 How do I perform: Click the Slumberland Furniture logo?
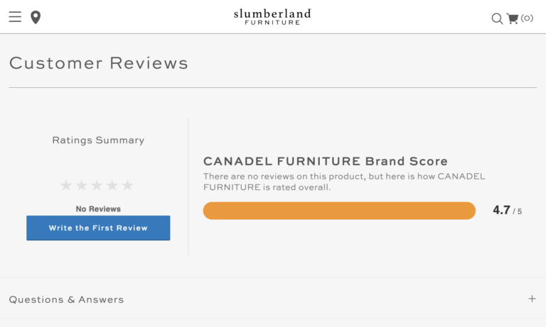pyautogui.click(x=272, y=16)
